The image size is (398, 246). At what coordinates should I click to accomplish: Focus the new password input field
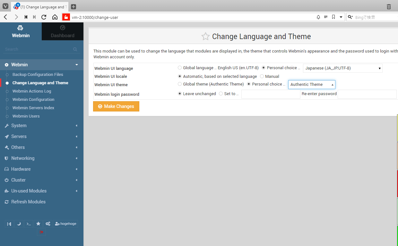271,94
